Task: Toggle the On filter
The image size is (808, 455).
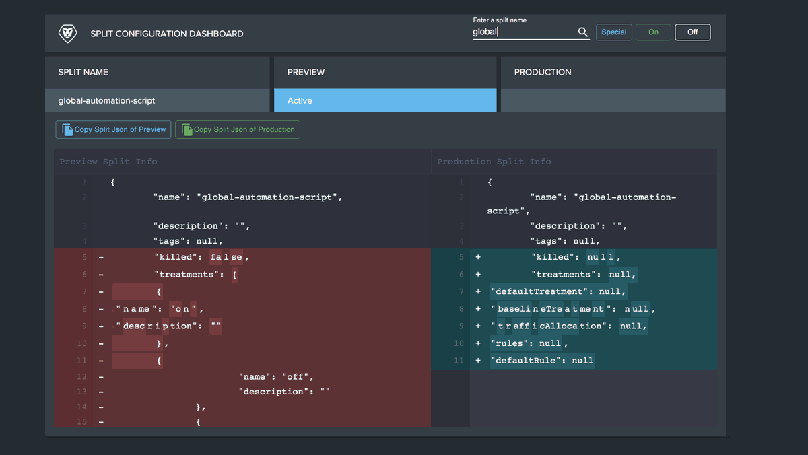Action: point(653,32)
